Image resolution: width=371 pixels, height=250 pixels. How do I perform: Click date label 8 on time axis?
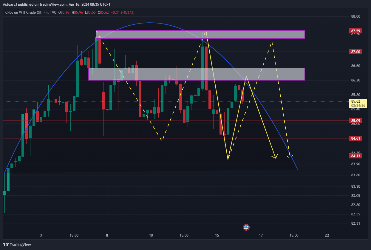tap(107, 235)
